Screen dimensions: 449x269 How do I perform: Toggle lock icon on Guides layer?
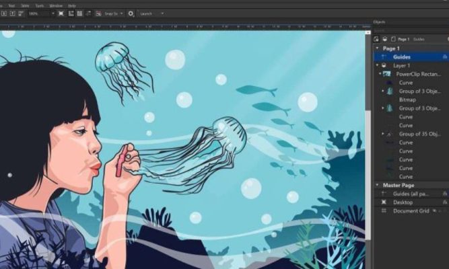pos(444,57)
